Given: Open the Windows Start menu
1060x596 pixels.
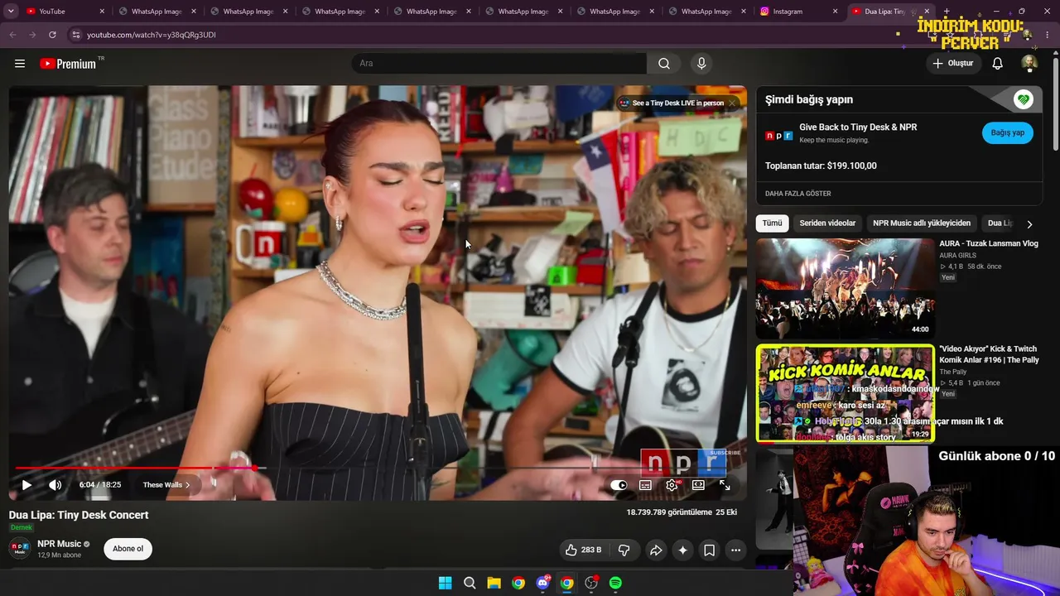Looking at the screenshot, I should click(x=445, y=583).
